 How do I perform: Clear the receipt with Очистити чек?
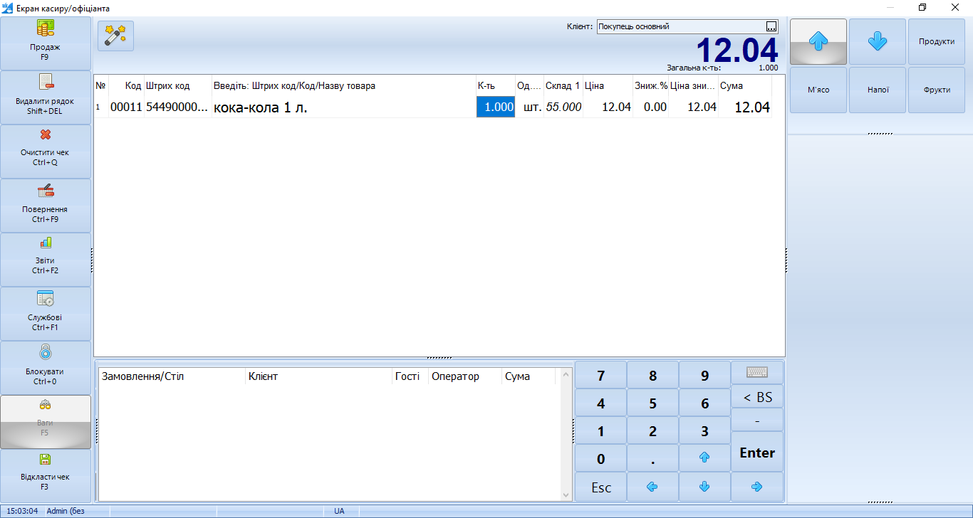click(46, 152)
